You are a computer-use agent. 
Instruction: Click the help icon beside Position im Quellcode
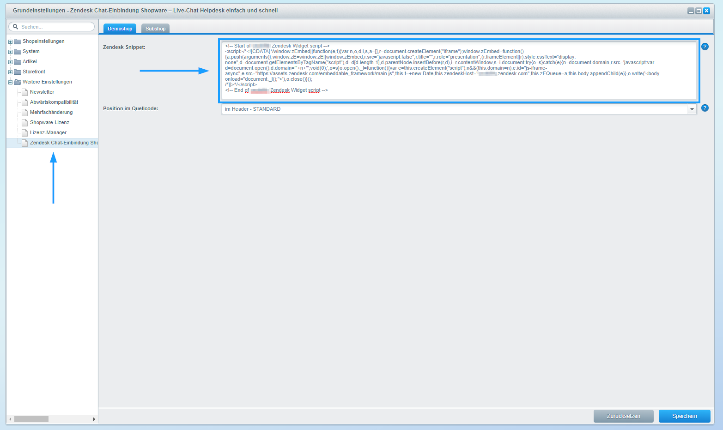[x=705, y=108]
